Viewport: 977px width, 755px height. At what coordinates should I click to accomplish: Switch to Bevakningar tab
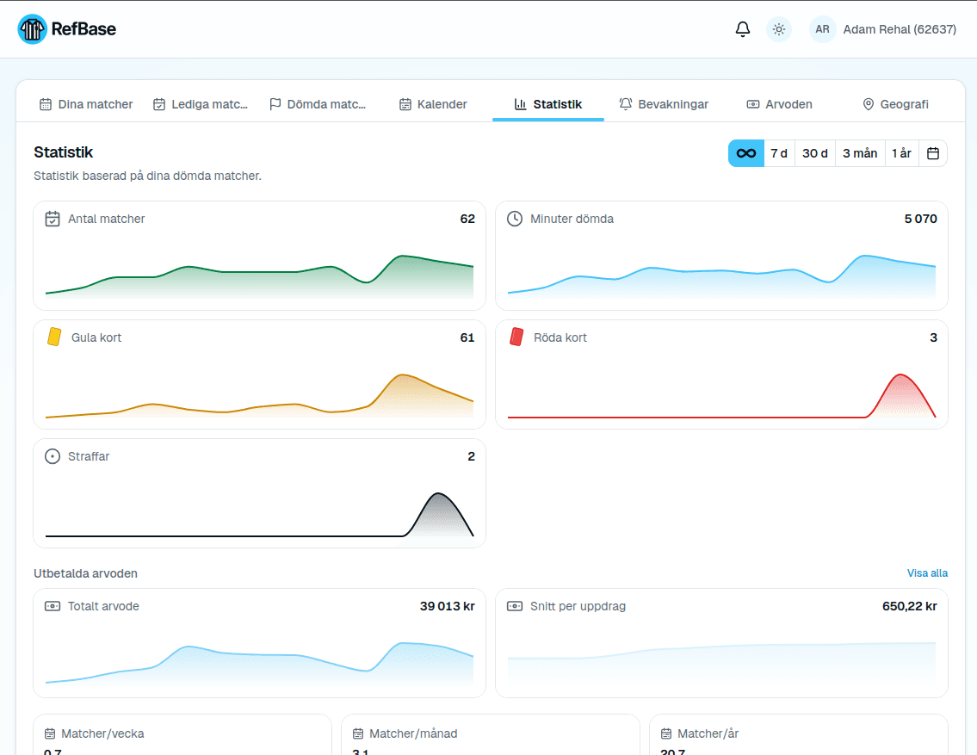664,104
